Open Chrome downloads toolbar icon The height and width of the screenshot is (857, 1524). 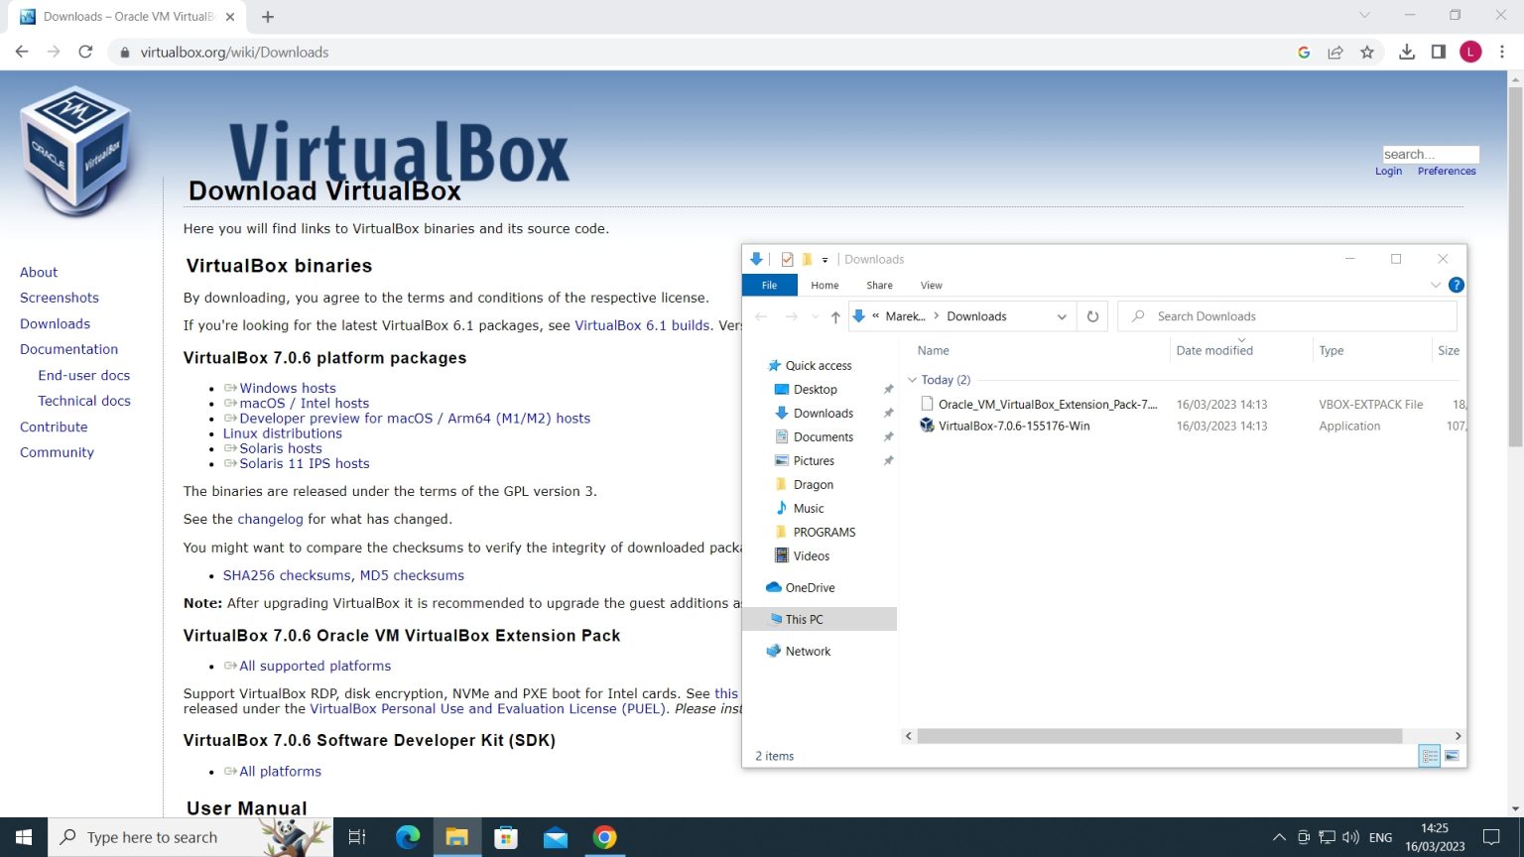coord(1406,53)
